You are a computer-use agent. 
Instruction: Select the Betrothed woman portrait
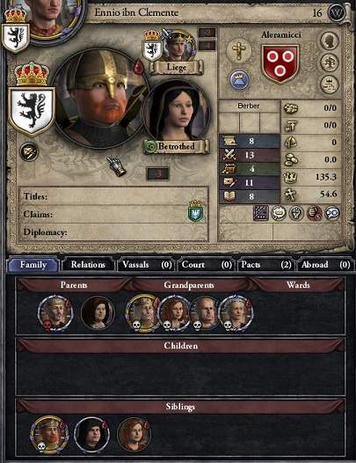[x=177, y=114]
